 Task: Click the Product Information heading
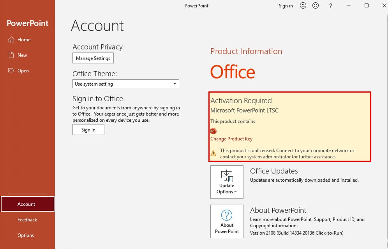click(x=246, y=51)
